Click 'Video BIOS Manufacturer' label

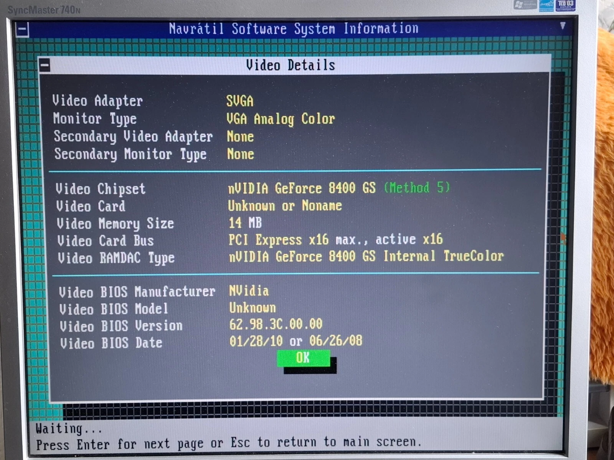click(x=137, y=292)
